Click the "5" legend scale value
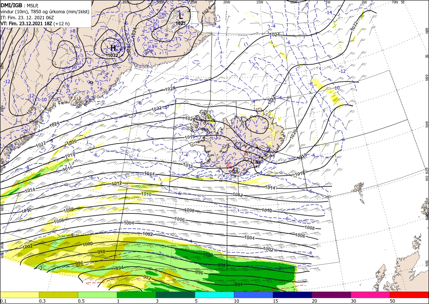 pos(196,301)
